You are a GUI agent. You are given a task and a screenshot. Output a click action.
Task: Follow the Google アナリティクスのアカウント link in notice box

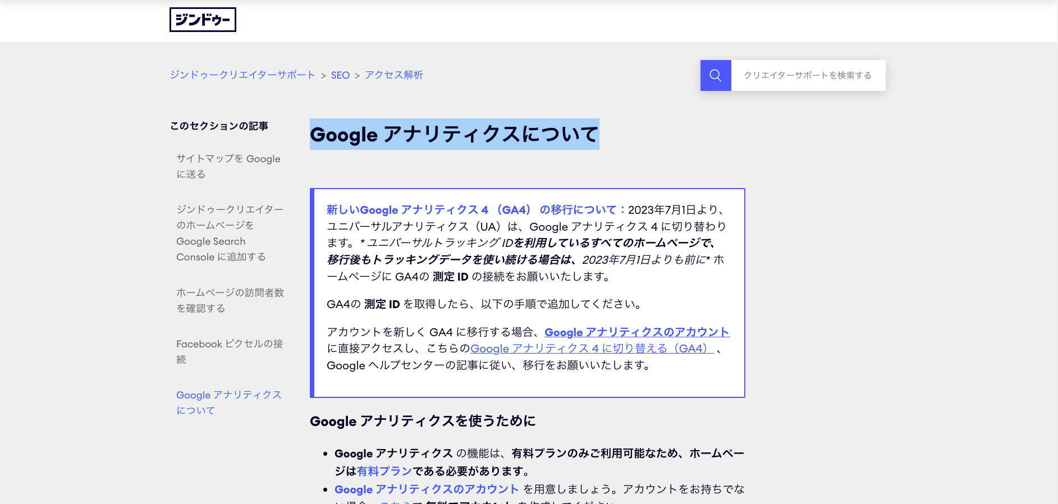[x=637, y=332]
